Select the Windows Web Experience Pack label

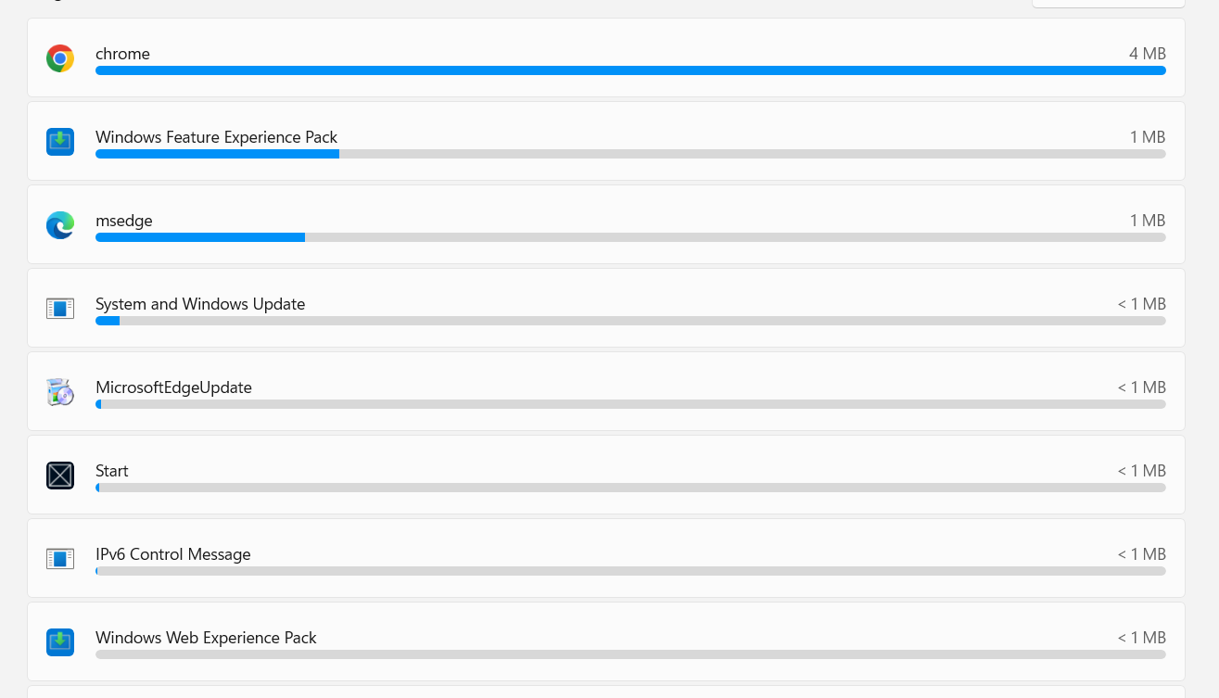click(x=206, y=638)
